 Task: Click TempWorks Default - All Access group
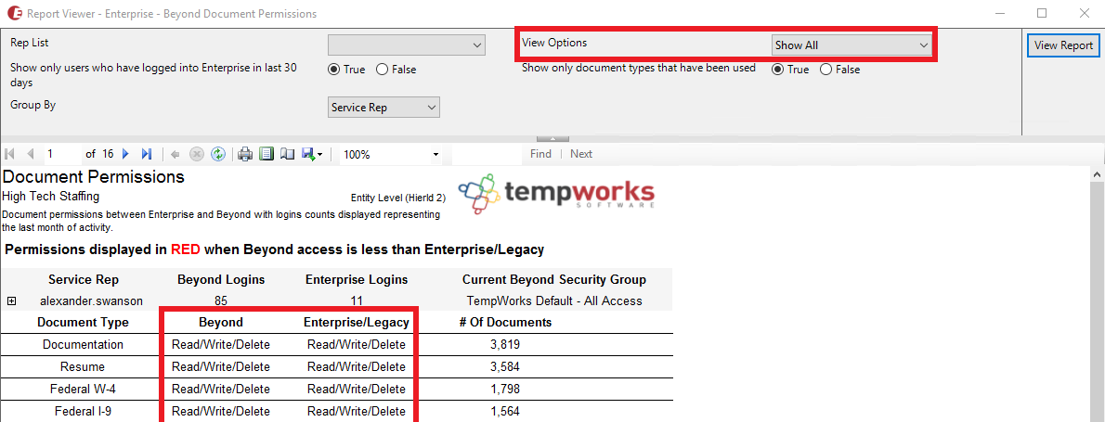click(554, 301)
